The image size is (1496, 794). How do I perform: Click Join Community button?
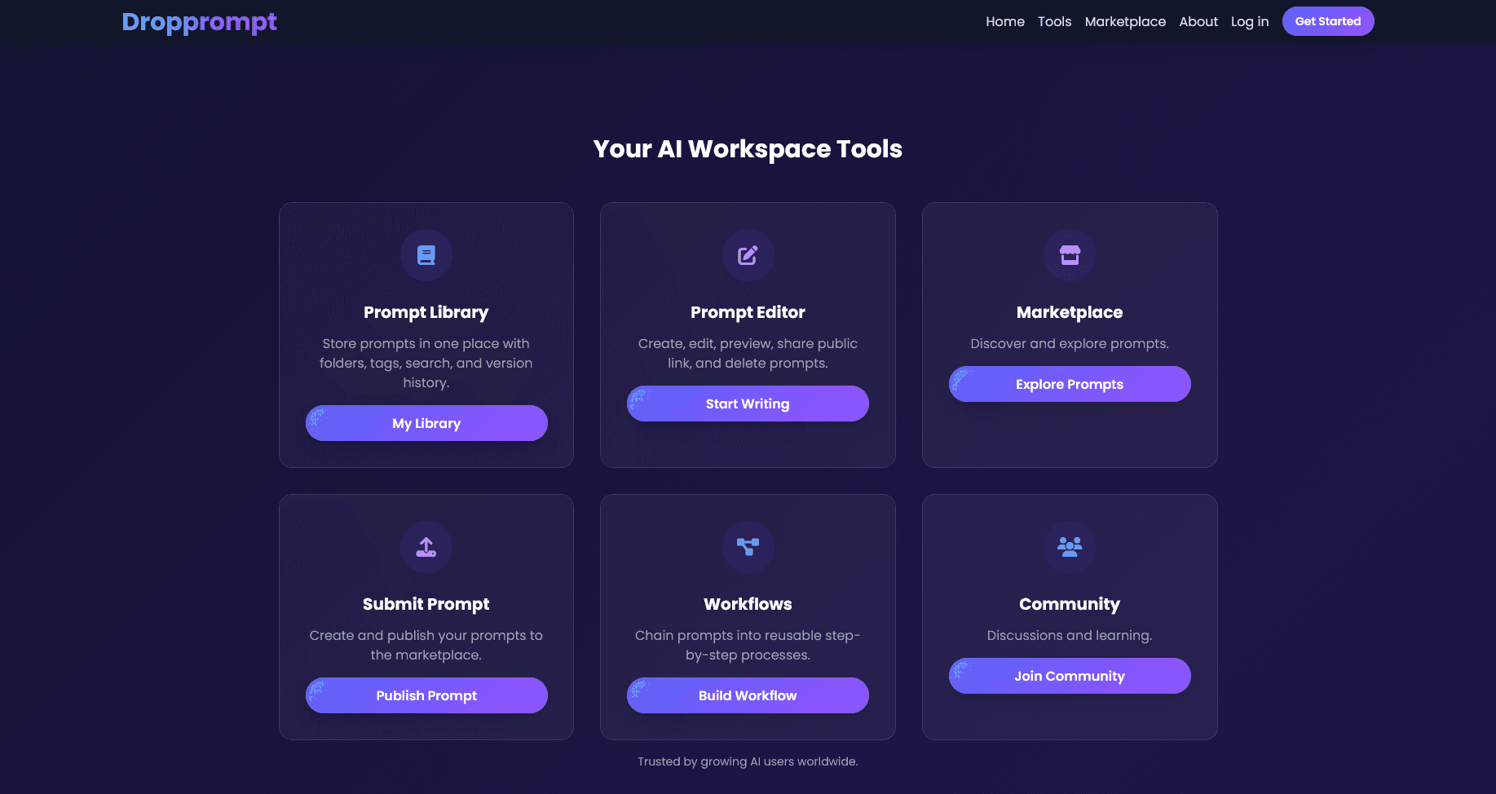1069,675
